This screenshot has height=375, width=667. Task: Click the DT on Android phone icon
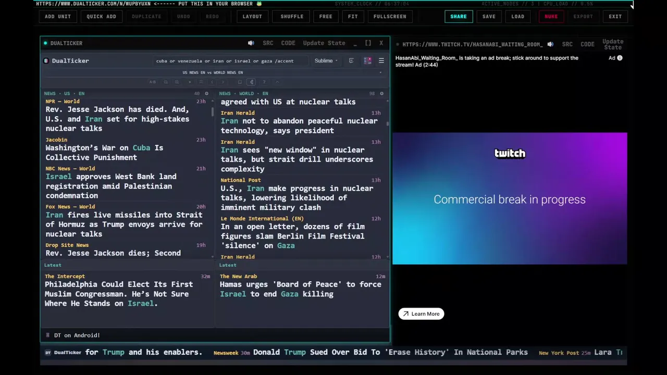tap(47, 335)
